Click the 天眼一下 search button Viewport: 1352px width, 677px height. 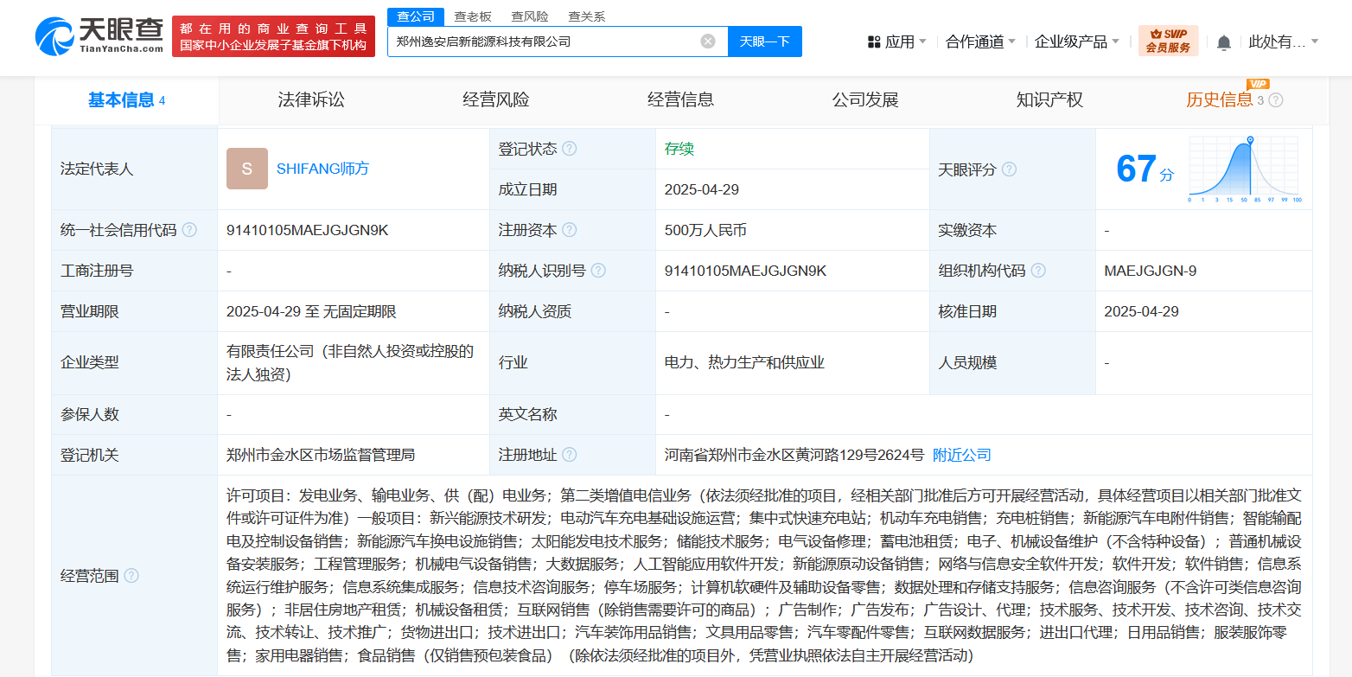[x=765, y=42]
